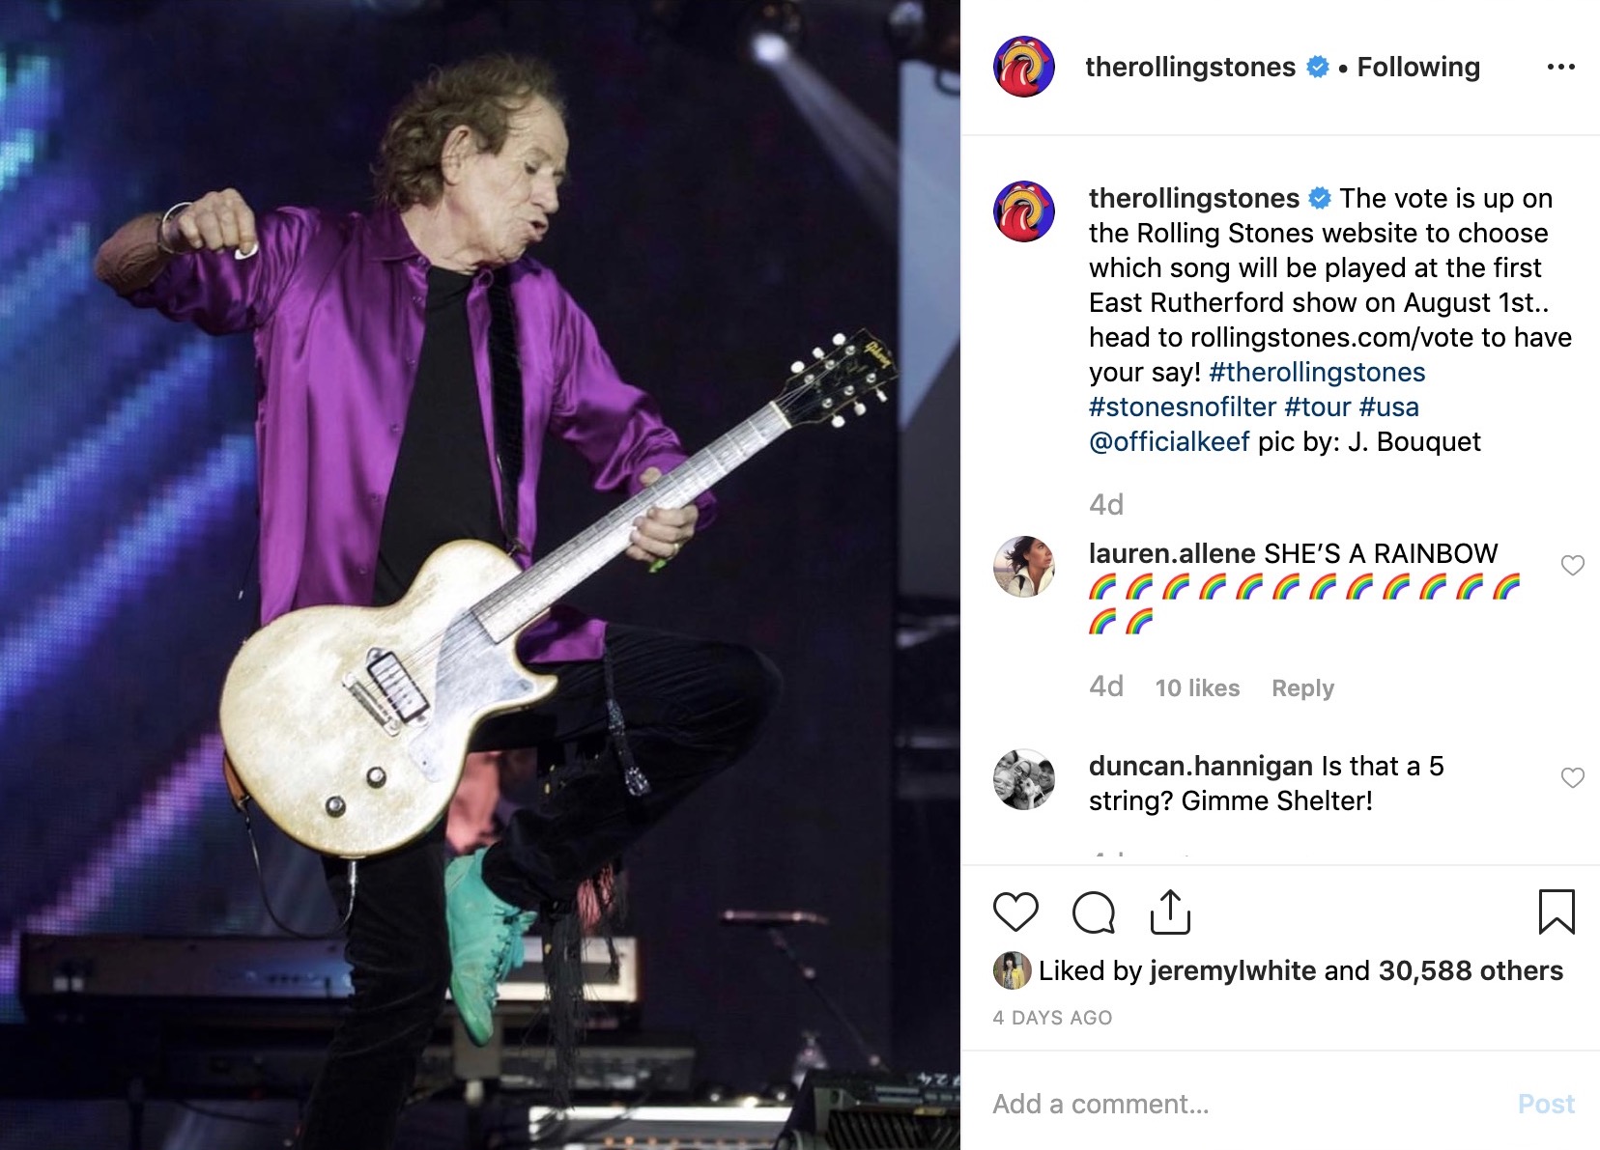Like lauren.allene's comment
Image resolution: width=1600 pixels, height=1150 pixels.
pos(1573,565)
